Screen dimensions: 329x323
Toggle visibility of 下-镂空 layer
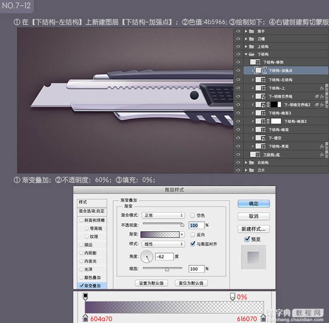click(x=238, y=138)
